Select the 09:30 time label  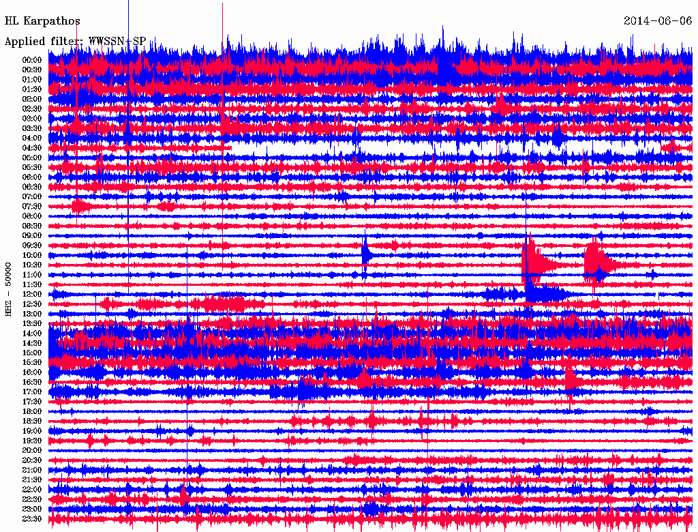(x=32, y=246)
